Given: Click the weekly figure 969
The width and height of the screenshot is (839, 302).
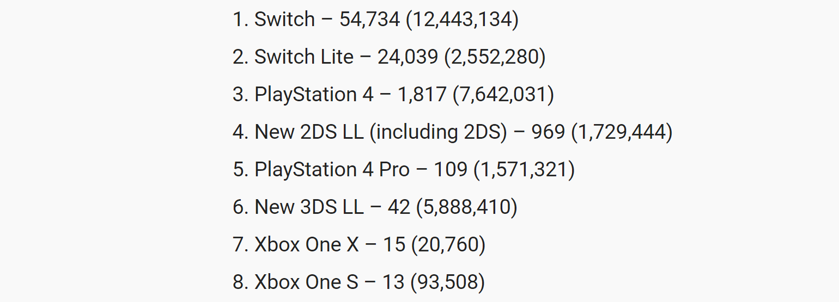Looking at the screenshot, I should [x=548, y=132].
